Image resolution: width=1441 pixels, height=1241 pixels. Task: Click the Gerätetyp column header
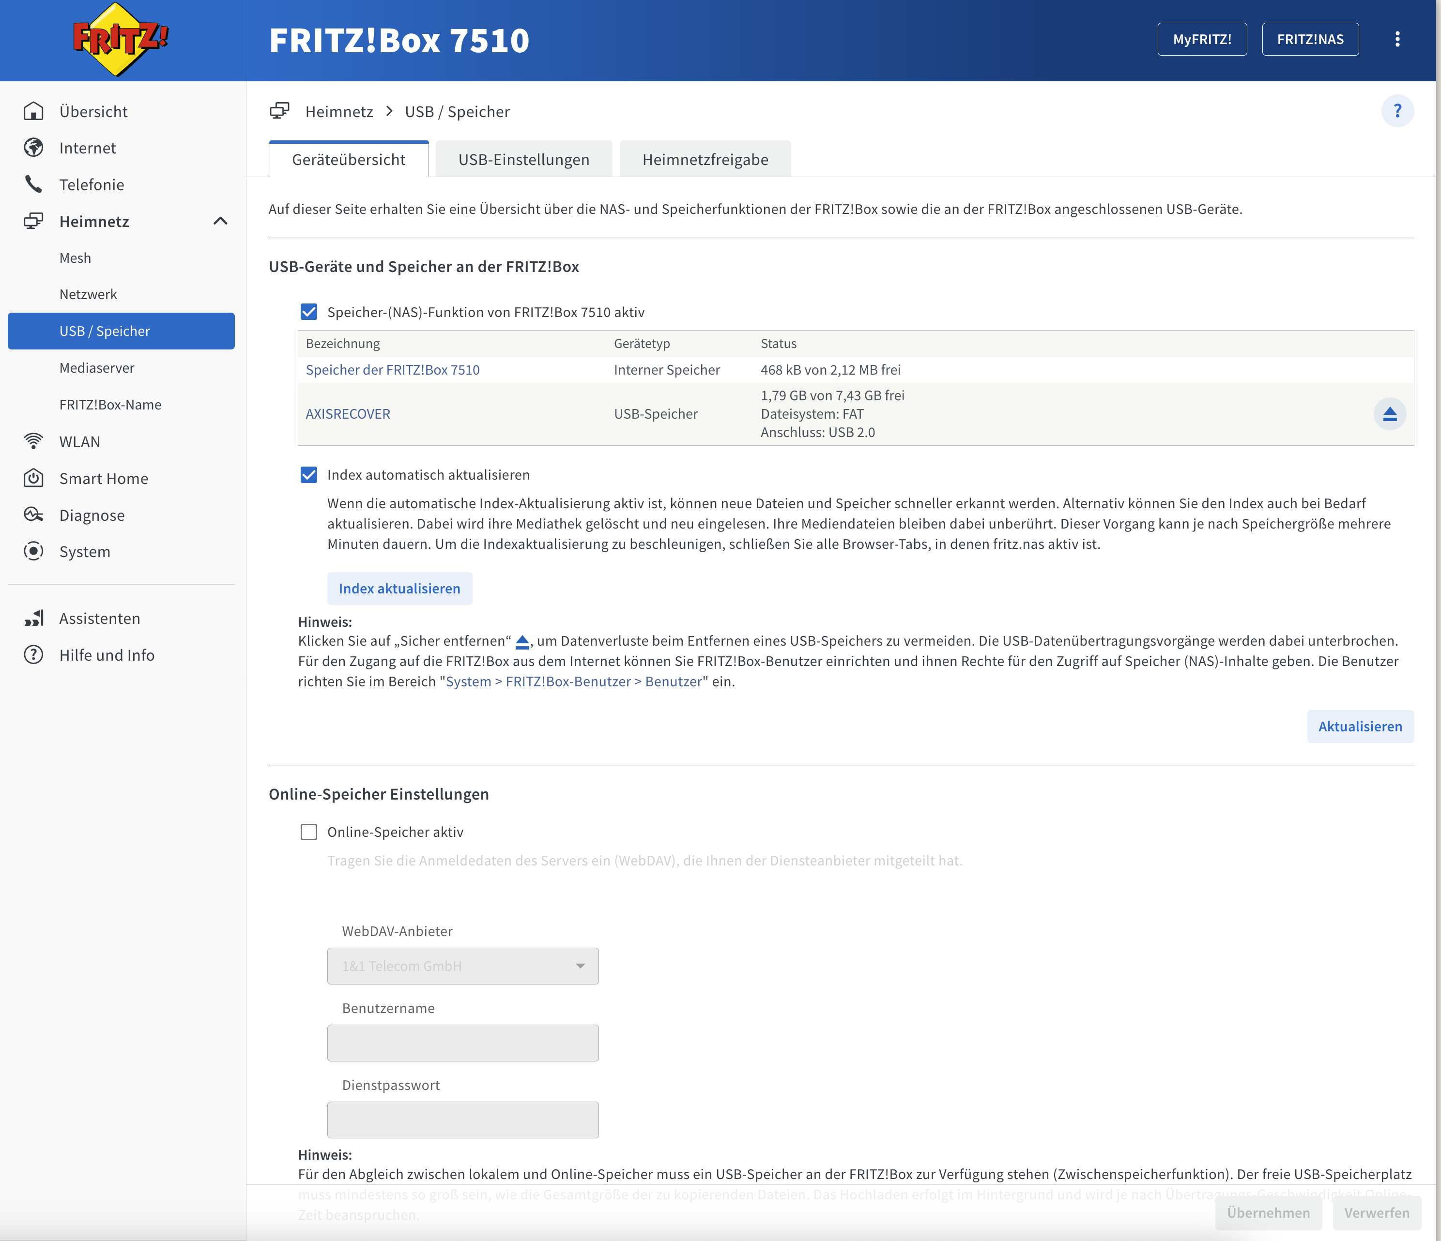(x=642, y=344)
